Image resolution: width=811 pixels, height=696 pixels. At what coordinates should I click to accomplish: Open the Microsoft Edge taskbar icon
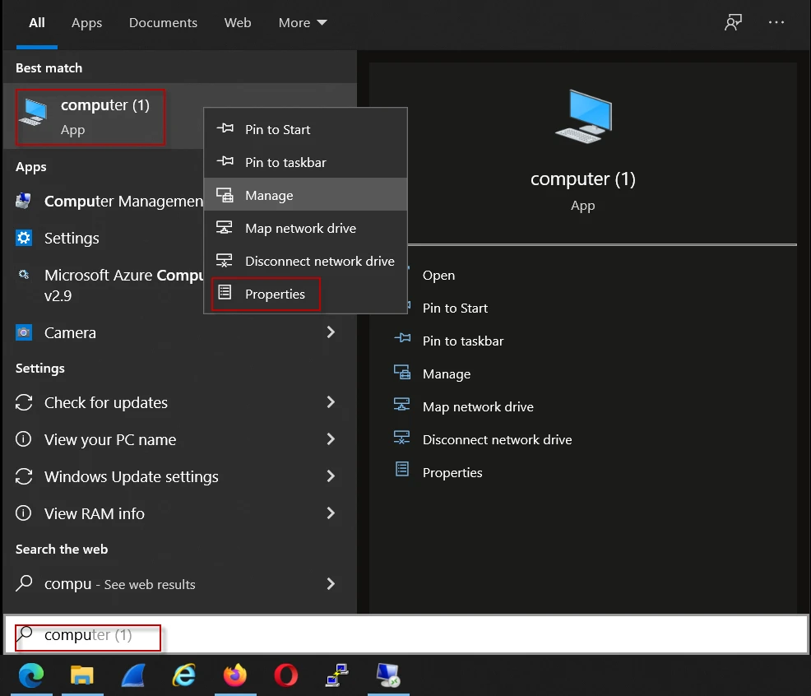(x=31, y=675)
